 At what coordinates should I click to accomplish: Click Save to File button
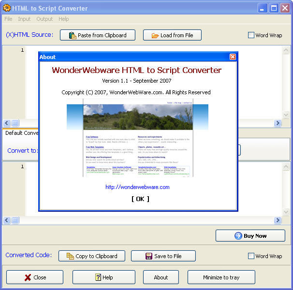(163, 256)
